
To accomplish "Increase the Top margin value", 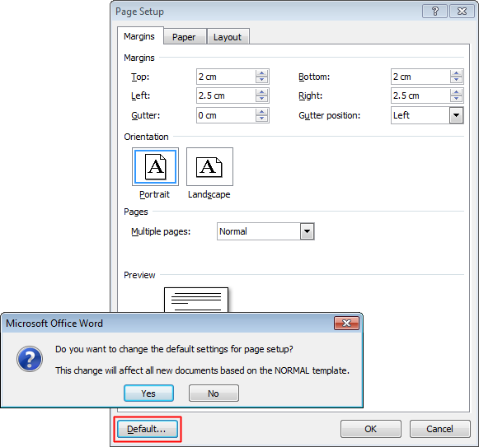I will [x=262, y=73].
